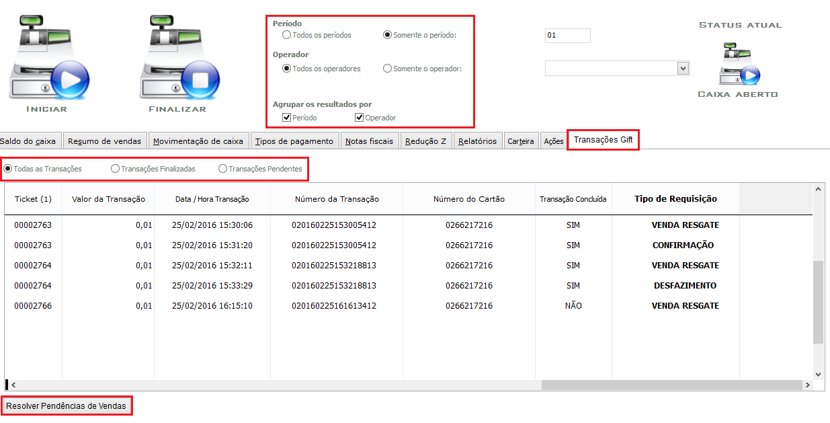Open the Carteira tab
This screenshot has height=423, width=830.
[521, 141]
